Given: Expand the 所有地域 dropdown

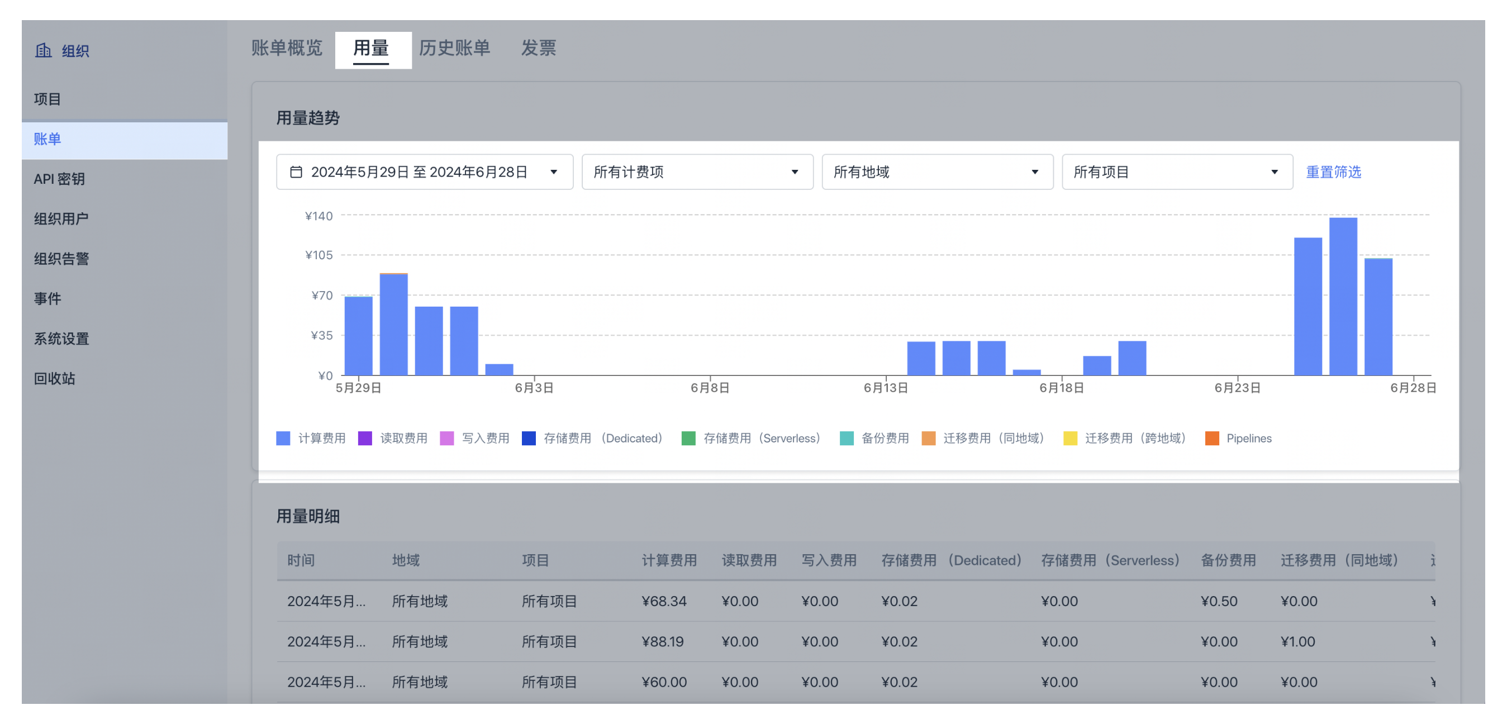Looking at the screenshot, I should point(937,172).
